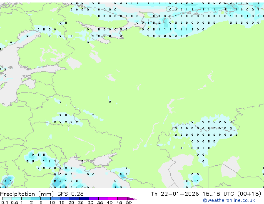This screenshot has height=204, width=264.
Task: Click the 'Precipitation' title text
Action: [x=17, y=194]
